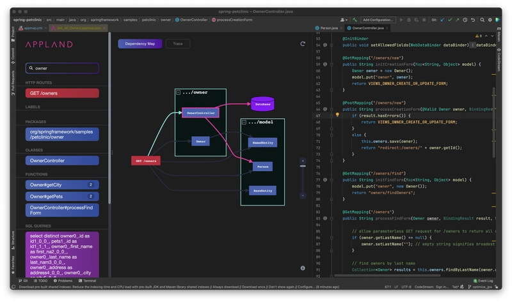Select the Dependency Map view
This screenshot has height=302, width=512.
[140, 44]
